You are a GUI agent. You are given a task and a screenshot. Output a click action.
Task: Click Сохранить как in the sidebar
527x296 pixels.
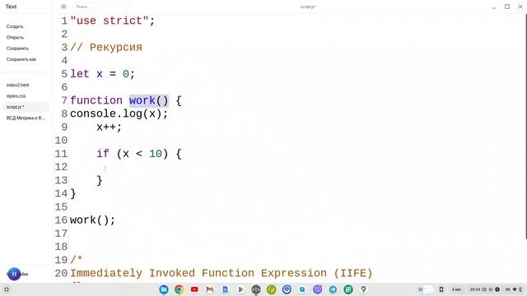pyautogui.click(x=21, y=59)
